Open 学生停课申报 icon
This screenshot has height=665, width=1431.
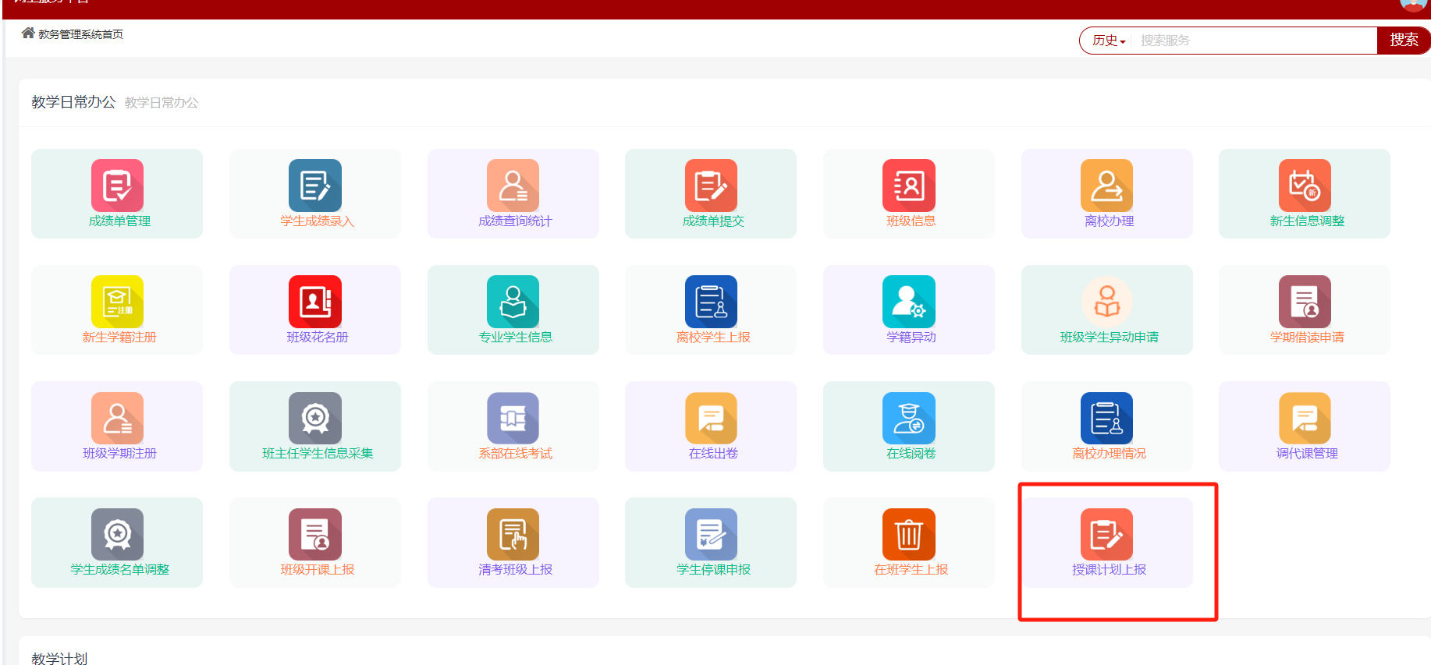711,534
